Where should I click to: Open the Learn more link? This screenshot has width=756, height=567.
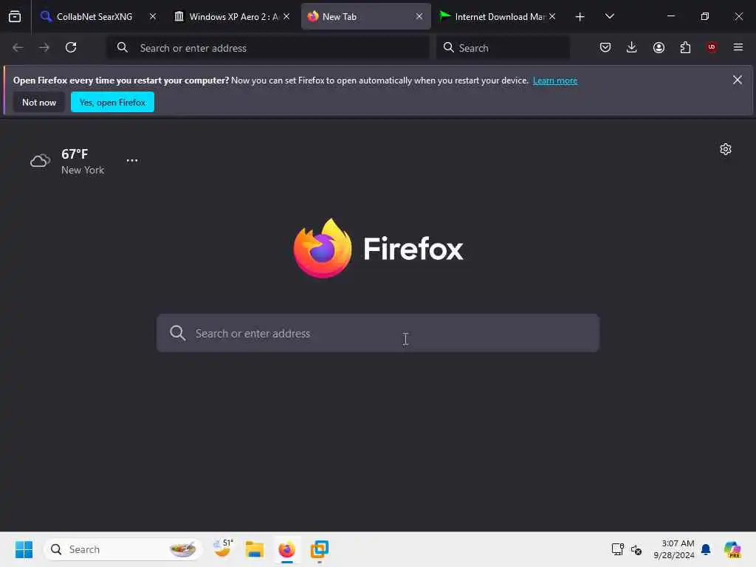pos(555,80)
